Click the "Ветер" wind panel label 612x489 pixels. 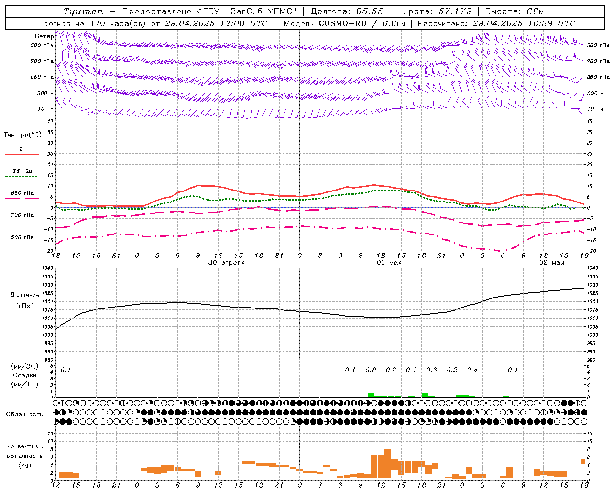[44, 36]
